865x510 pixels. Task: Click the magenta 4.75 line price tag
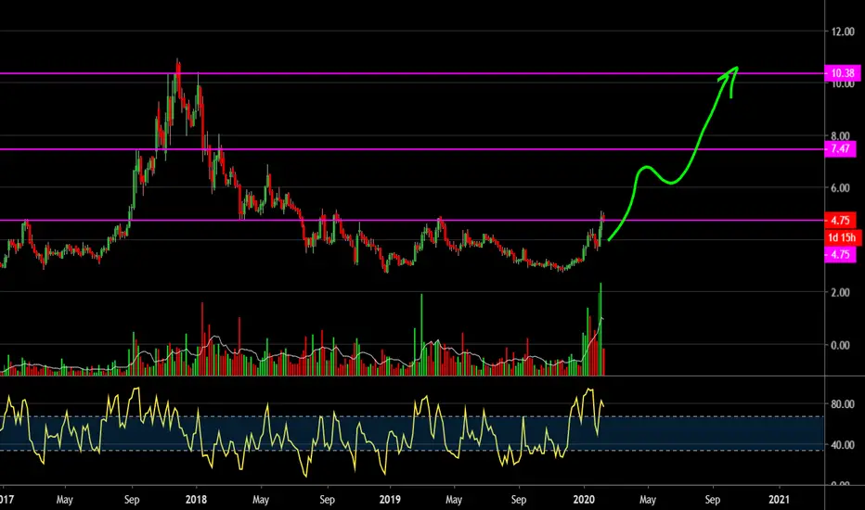pyautogui.click(x=840, y=254)
